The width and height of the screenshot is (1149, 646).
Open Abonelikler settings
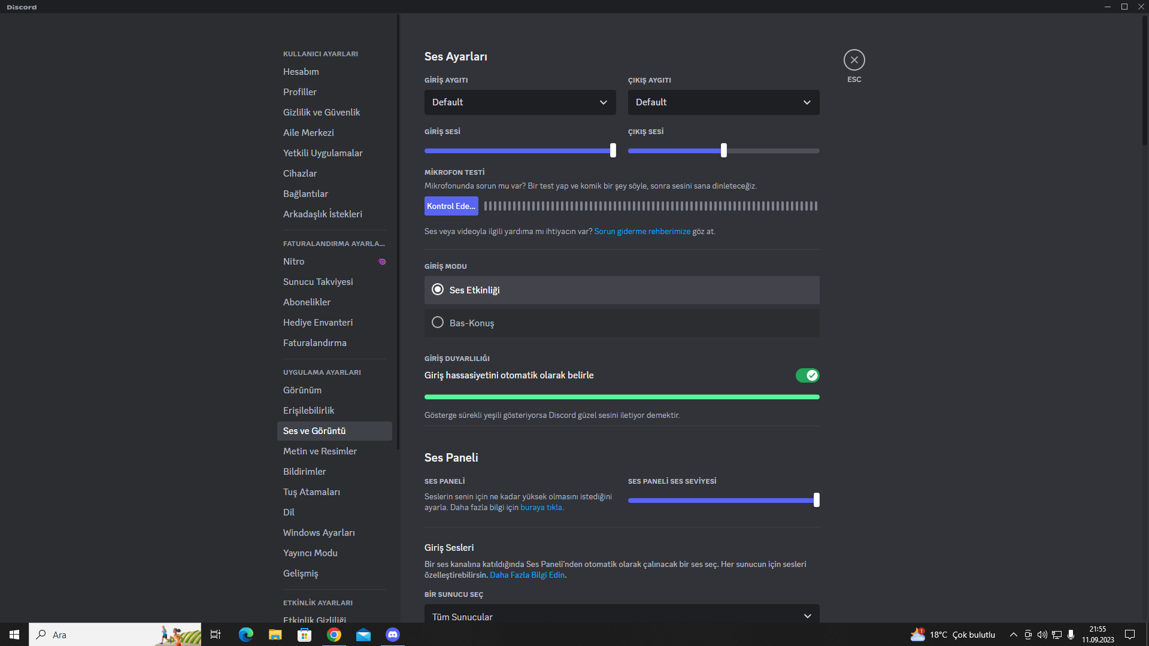pos(334,302)
